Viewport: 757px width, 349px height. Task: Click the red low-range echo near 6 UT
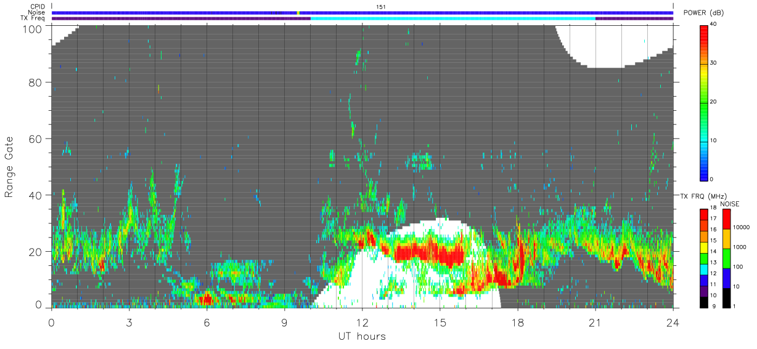[x=207, y=299]
